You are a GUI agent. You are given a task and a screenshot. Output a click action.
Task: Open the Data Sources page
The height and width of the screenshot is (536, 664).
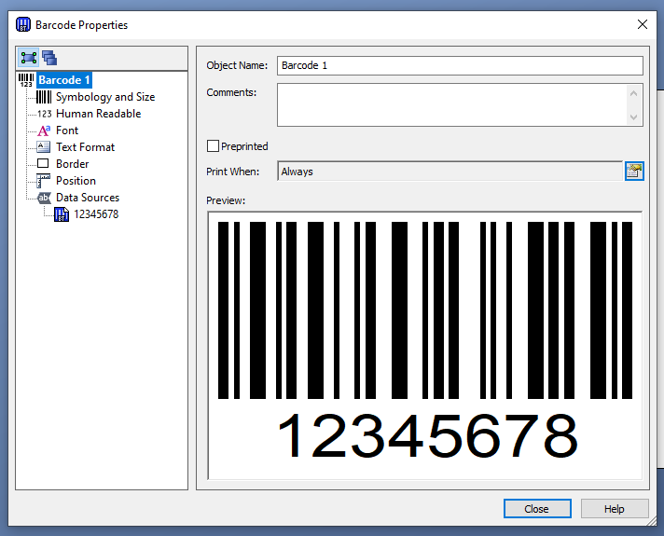click(88, 198)
